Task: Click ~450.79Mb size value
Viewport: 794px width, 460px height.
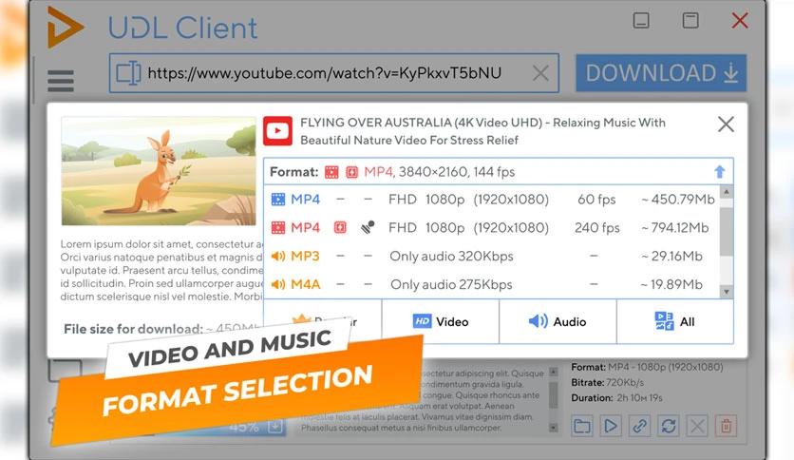Action: pos(677,199)
